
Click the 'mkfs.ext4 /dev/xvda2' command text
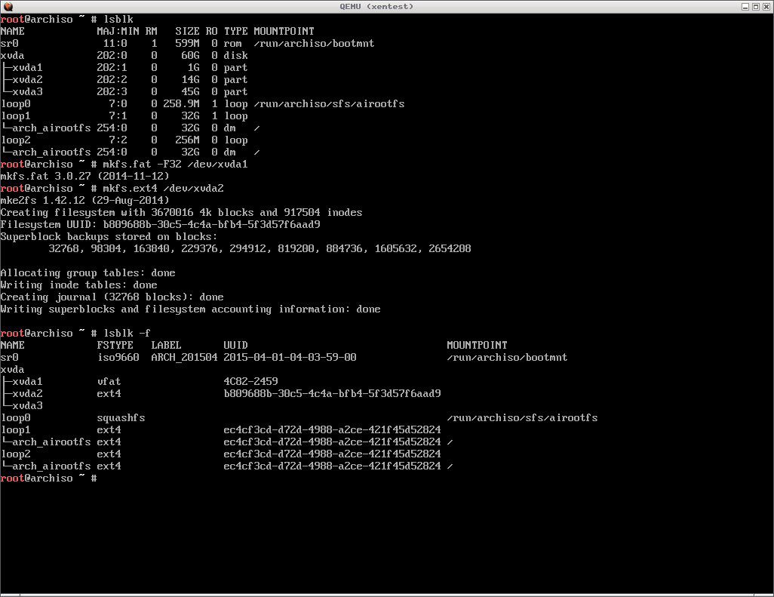[163, 188]
